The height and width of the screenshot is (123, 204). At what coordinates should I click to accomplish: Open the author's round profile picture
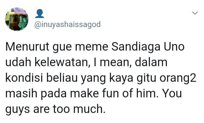pos(17,19)
